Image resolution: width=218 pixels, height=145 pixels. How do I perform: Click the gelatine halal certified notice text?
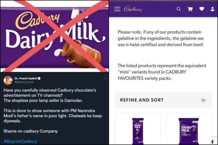[161, 38]
